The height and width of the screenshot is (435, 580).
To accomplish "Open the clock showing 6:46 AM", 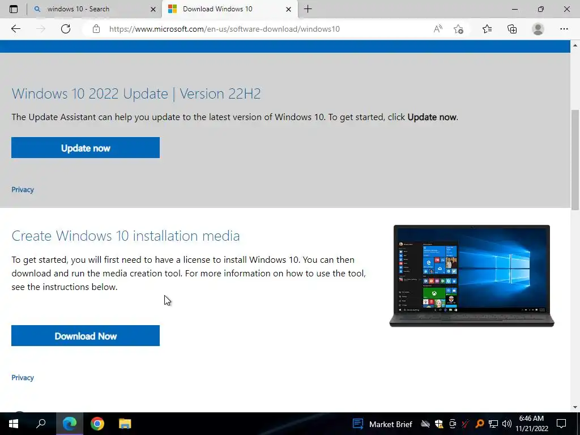I will [531, 424].
